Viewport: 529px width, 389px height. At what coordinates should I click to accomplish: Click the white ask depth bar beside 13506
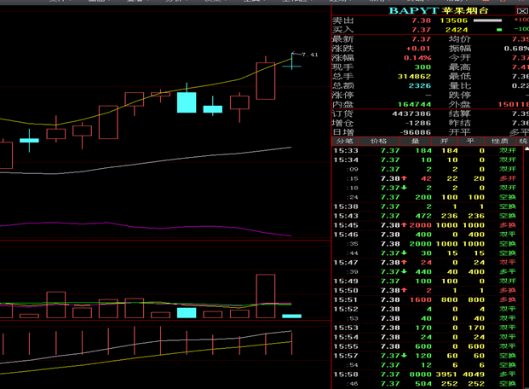click(487, 20)
